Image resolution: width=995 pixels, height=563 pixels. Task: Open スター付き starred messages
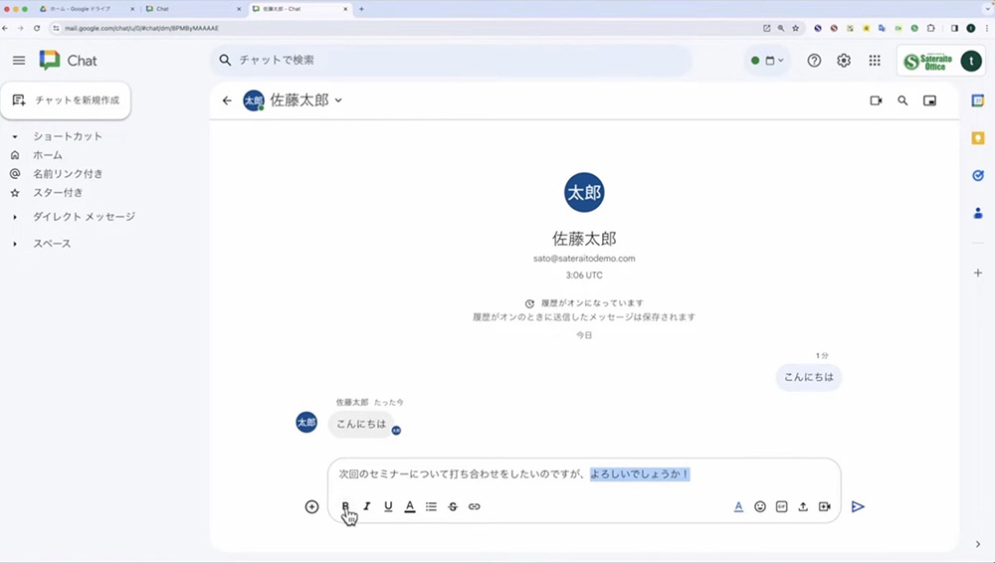[x=58, y=192]
